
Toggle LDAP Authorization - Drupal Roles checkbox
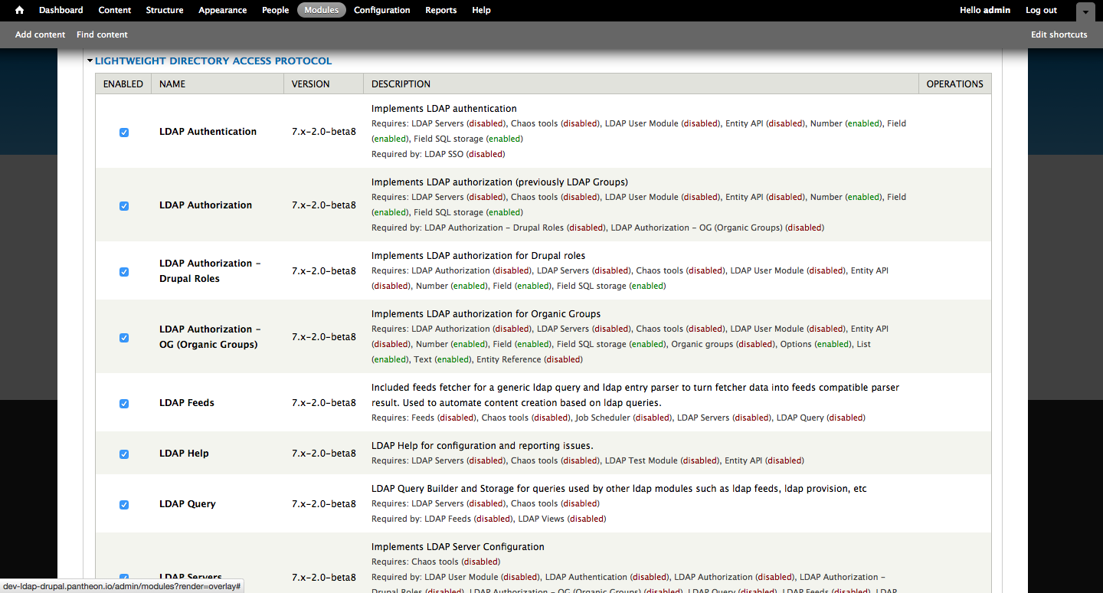pyautogui.click(x=124, y=272)
